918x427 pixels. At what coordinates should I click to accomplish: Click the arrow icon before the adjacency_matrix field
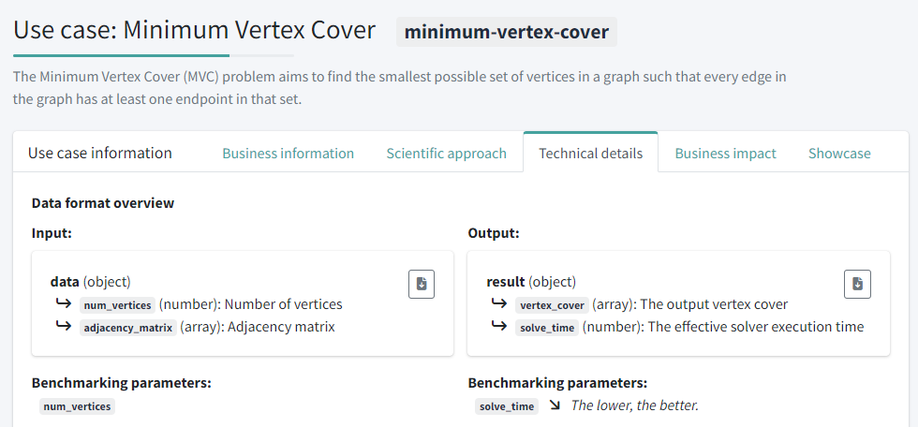pyautogui.click(x=64, y=327)
